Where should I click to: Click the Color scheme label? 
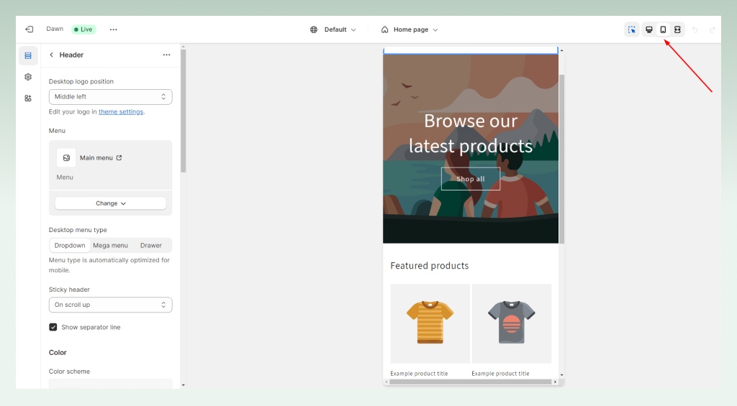pyautogui.click(x=69, y=372)
